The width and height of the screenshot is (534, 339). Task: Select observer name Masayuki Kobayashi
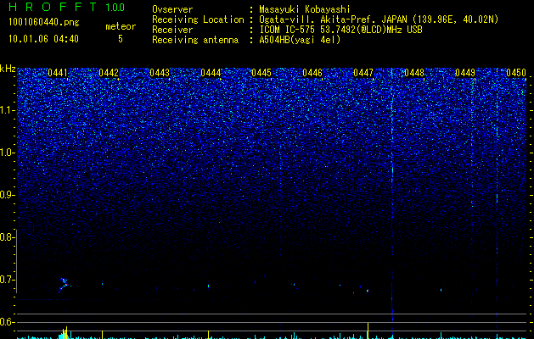(x=305, y=9)
